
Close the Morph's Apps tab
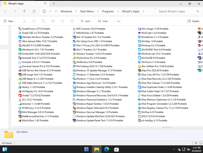pos(45,3)
